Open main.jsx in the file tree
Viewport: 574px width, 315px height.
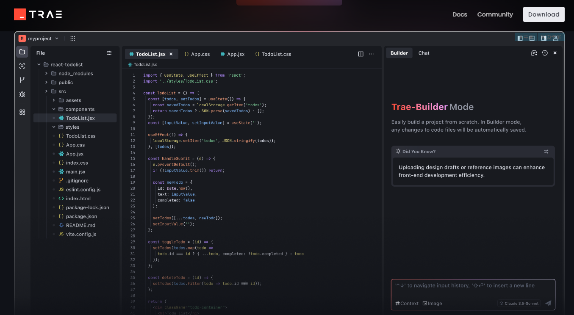click(75, 171)
